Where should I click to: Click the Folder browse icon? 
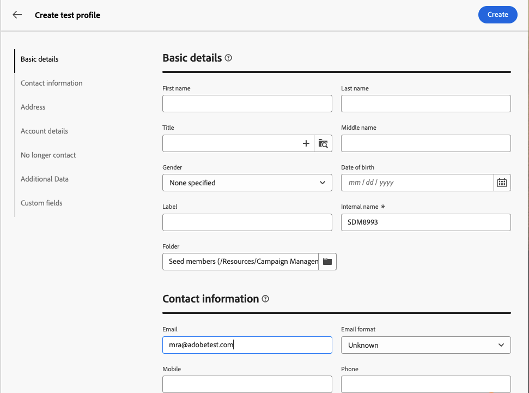[327, 262]
